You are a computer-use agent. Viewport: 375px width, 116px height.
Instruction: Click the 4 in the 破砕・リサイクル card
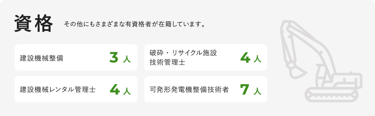(245, 58)
